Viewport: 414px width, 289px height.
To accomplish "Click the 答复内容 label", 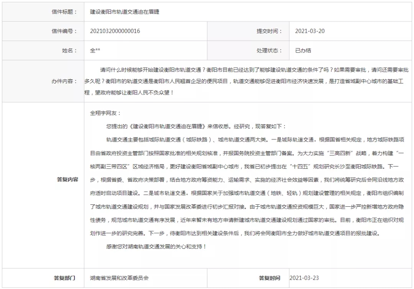I will (67, 180).
